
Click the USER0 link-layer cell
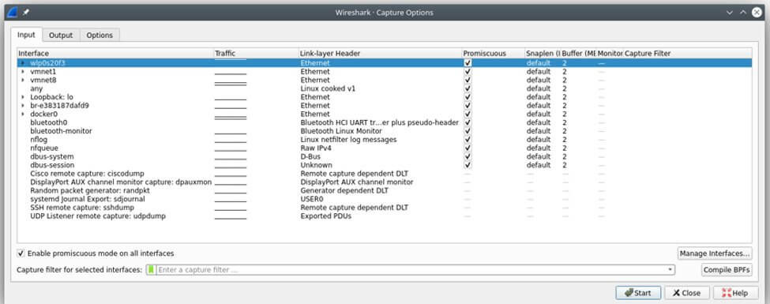[312, 199]
